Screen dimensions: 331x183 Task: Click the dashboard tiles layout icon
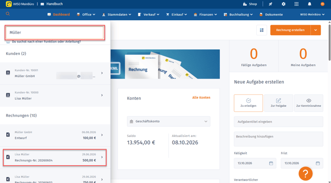click(261, 30)
